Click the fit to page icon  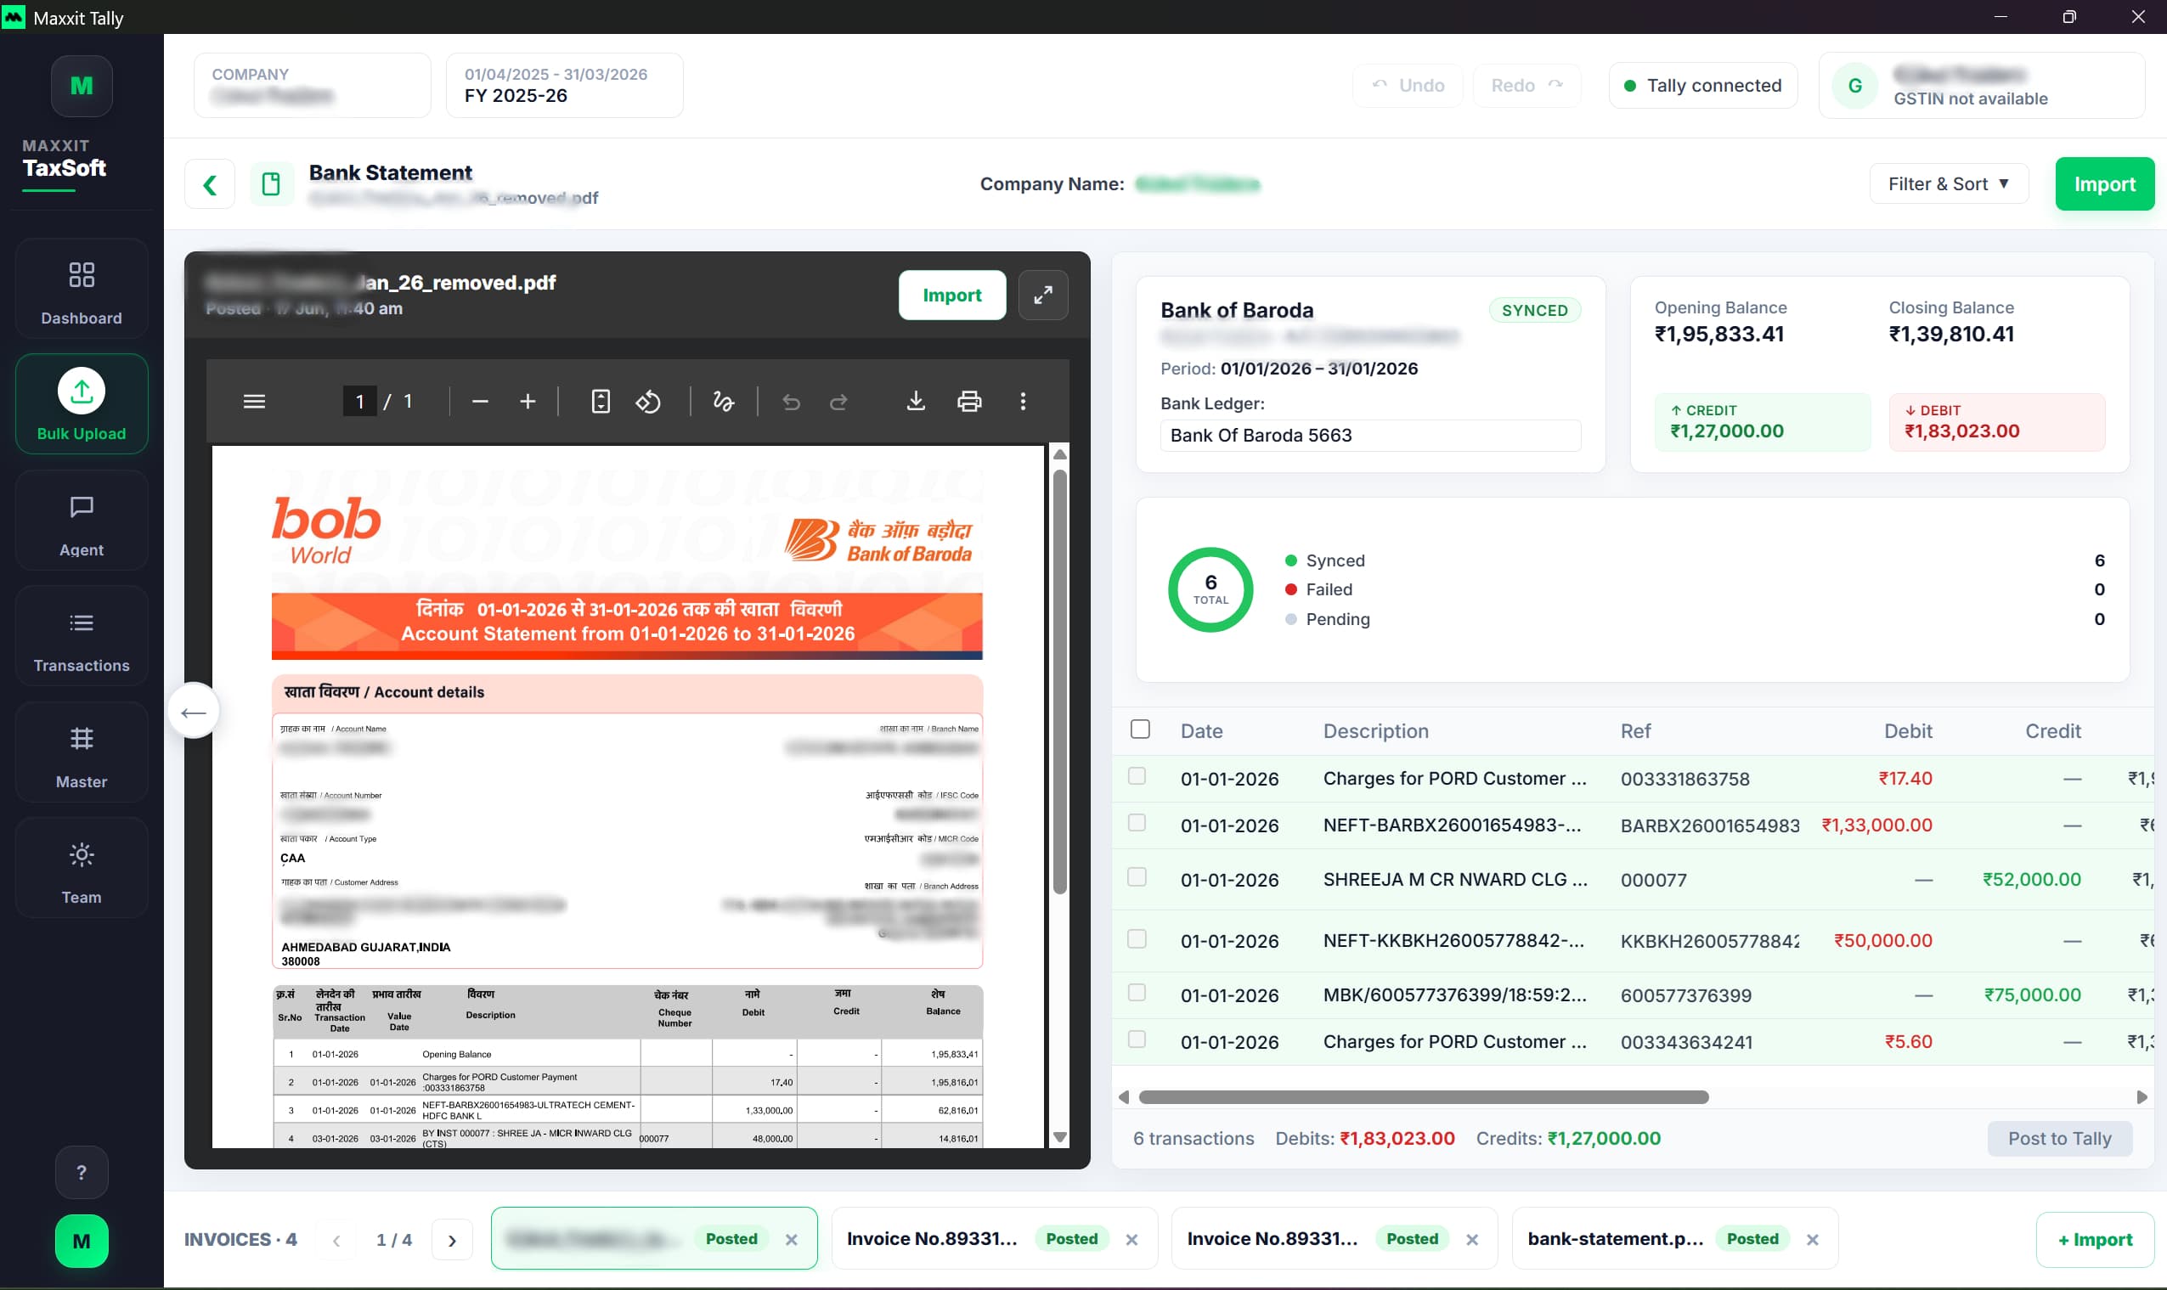(x=601, y=402)
